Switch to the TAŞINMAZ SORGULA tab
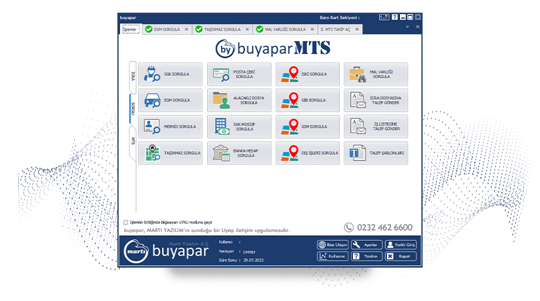Viewport: 540px width, 301px height. (x=222, y=29)
